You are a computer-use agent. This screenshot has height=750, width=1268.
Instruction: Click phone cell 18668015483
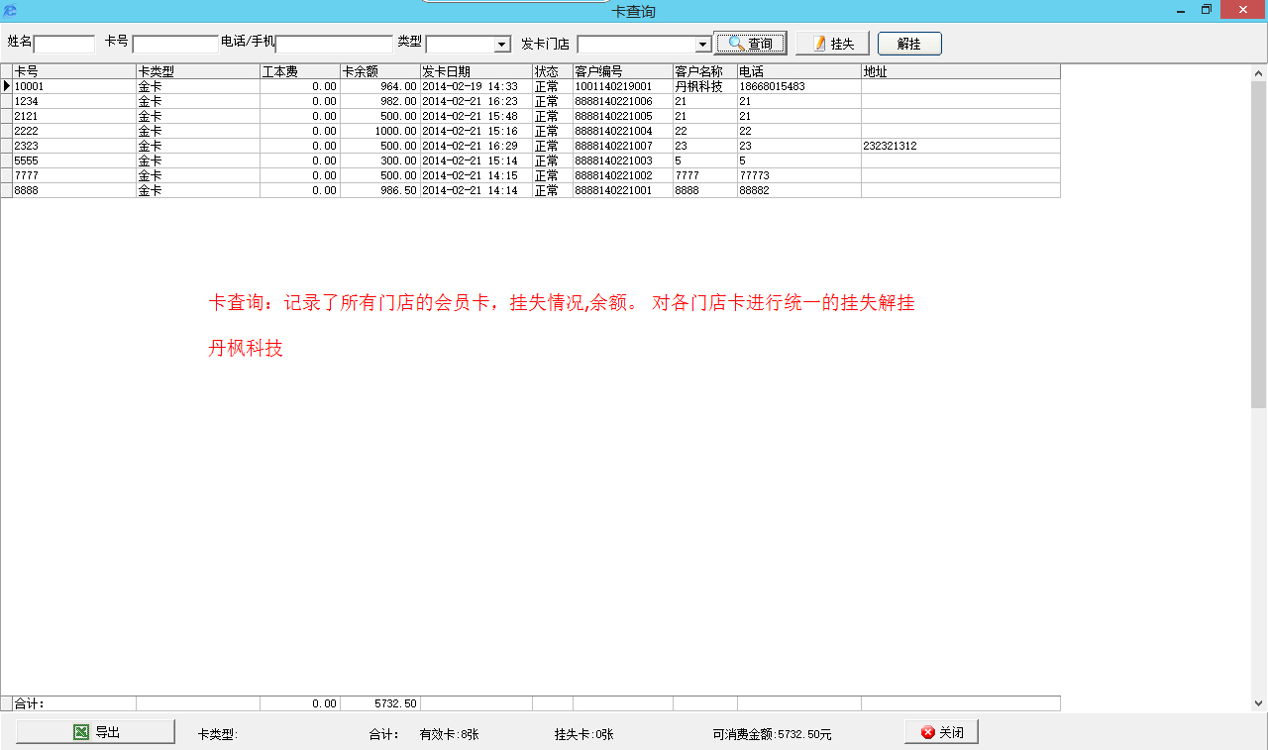click(x=799, y=86)
